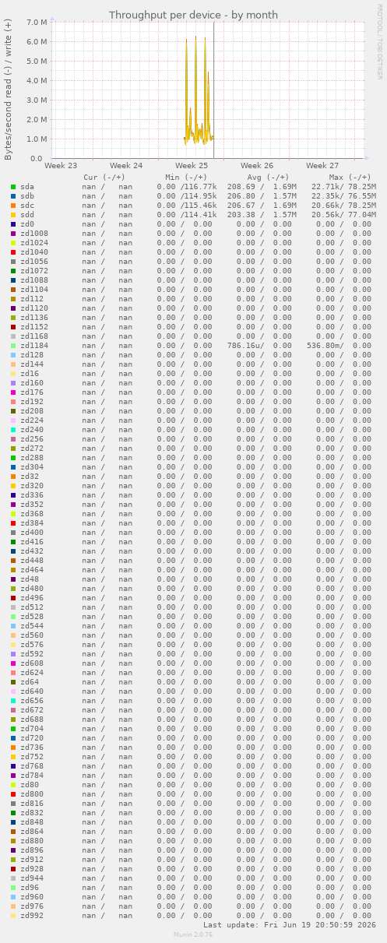This screenshot has width=387, height=943.
Task: Click the y-axis title 'Bytes/second read (-) / write (+)'
Action: [x=8, y=89]
